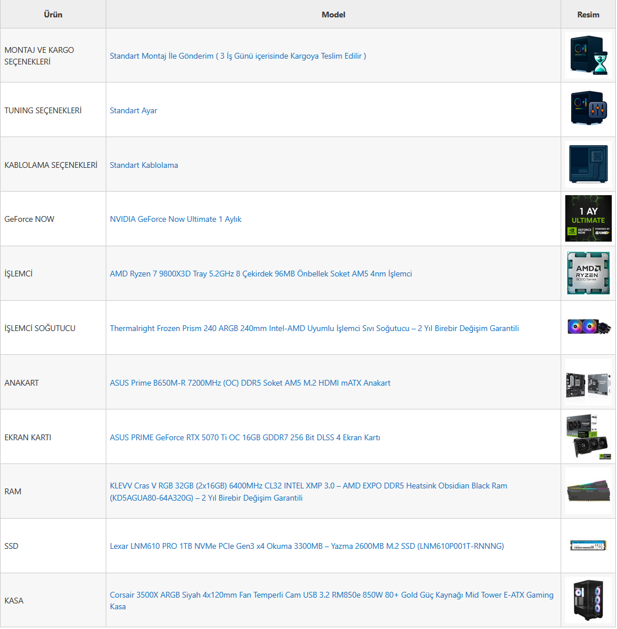Click the RTX 5070 Ti graphics card image

click(x=588, y=436)
